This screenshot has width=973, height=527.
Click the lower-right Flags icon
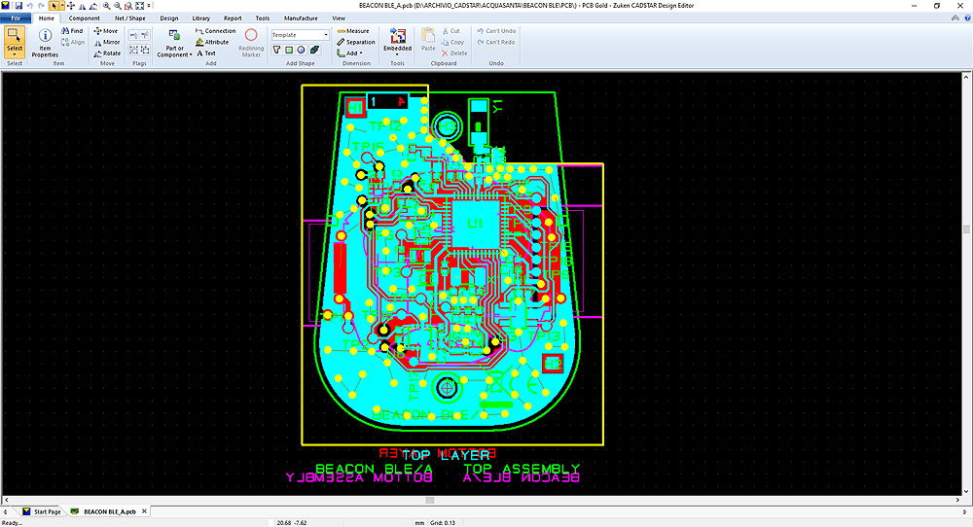click(x=145, y=50)
